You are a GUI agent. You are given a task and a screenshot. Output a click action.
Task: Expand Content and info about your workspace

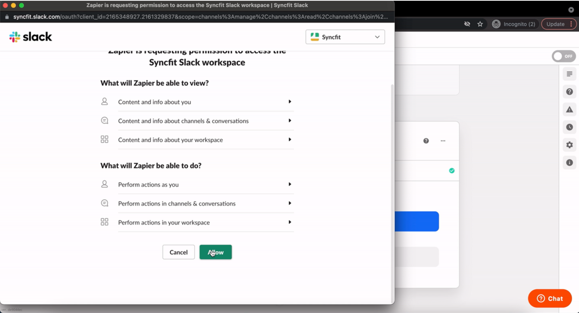[x=206, y=140]
